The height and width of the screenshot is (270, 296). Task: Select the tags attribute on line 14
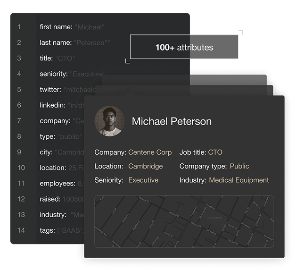pos(61,230)
